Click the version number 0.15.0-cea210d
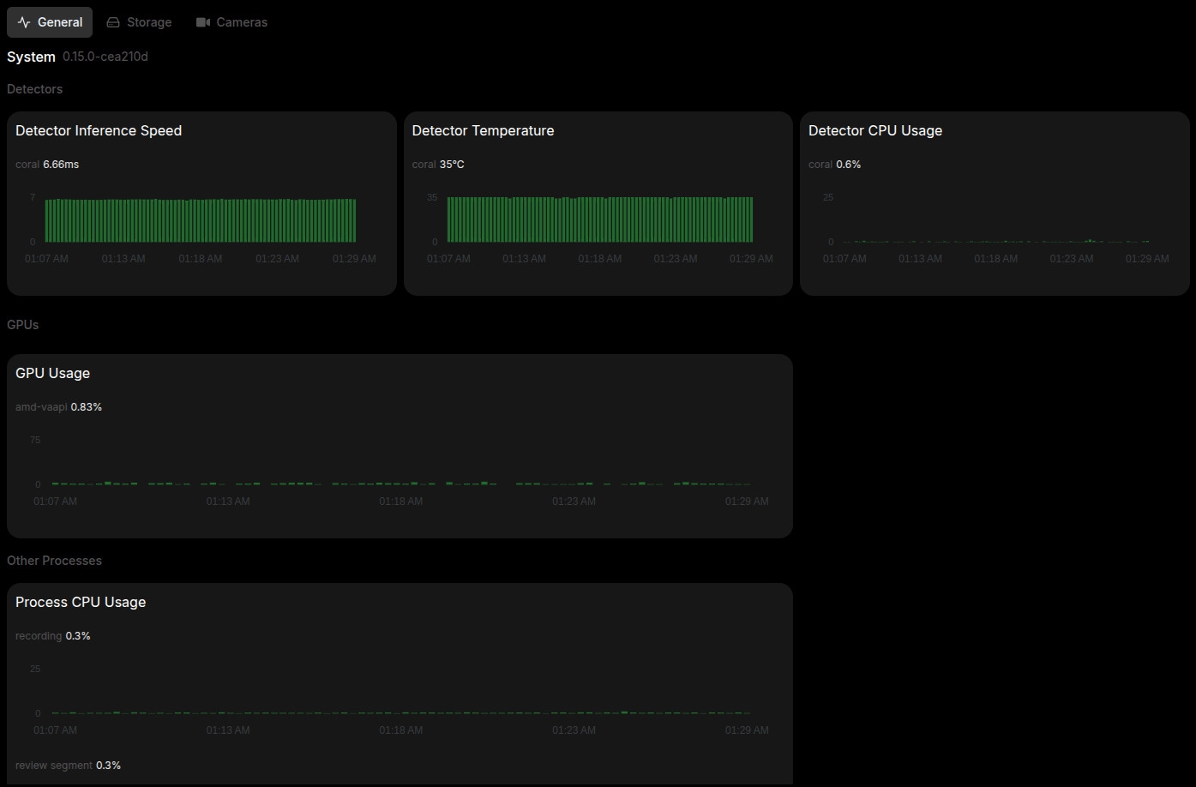The width and height of the screenshot is (1196, 787). point(105,57)
